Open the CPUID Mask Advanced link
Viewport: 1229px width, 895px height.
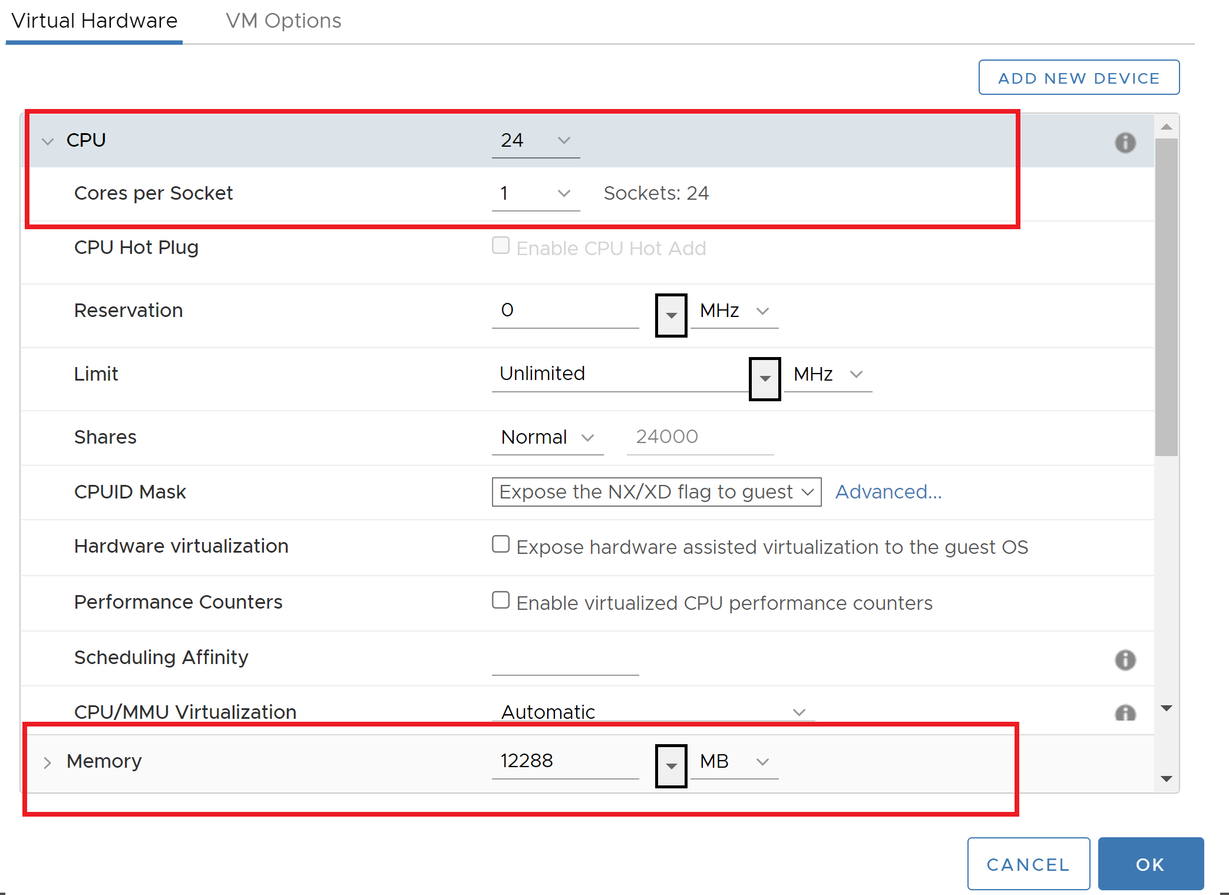click(x=888, y=491)
